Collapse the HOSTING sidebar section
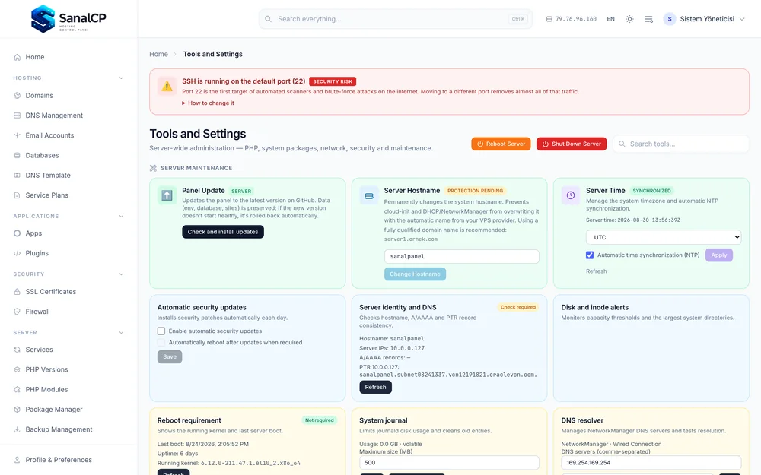The image size is (761, 475). 121,78
